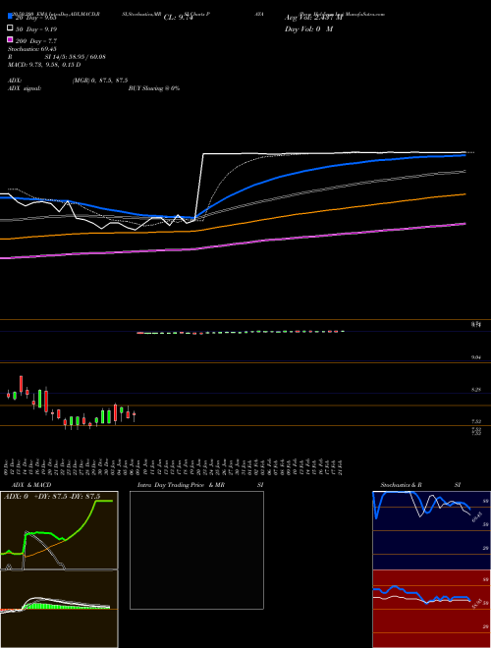Open the MACD panel with green histogram
This screenshot has height=648, width=491.
pyautogui.click(x=59, y=609)
